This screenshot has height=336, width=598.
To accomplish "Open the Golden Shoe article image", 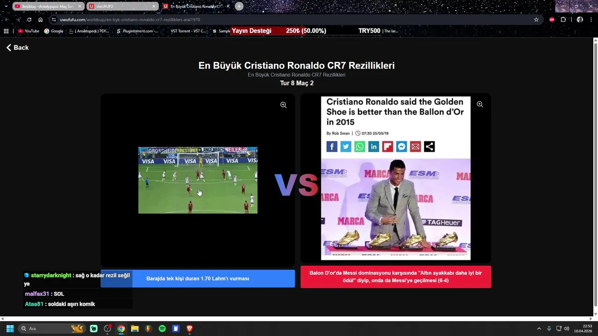I will (396, 178).
